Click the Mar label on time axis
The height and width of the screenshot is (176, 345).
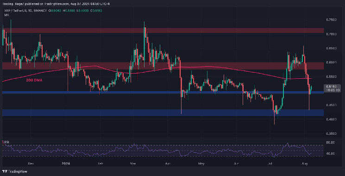pyautogui.click(x=133, y=163)
